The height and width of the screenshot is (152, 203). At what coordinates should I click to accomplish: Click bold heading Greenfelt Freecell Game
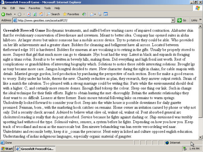[24, 30]
